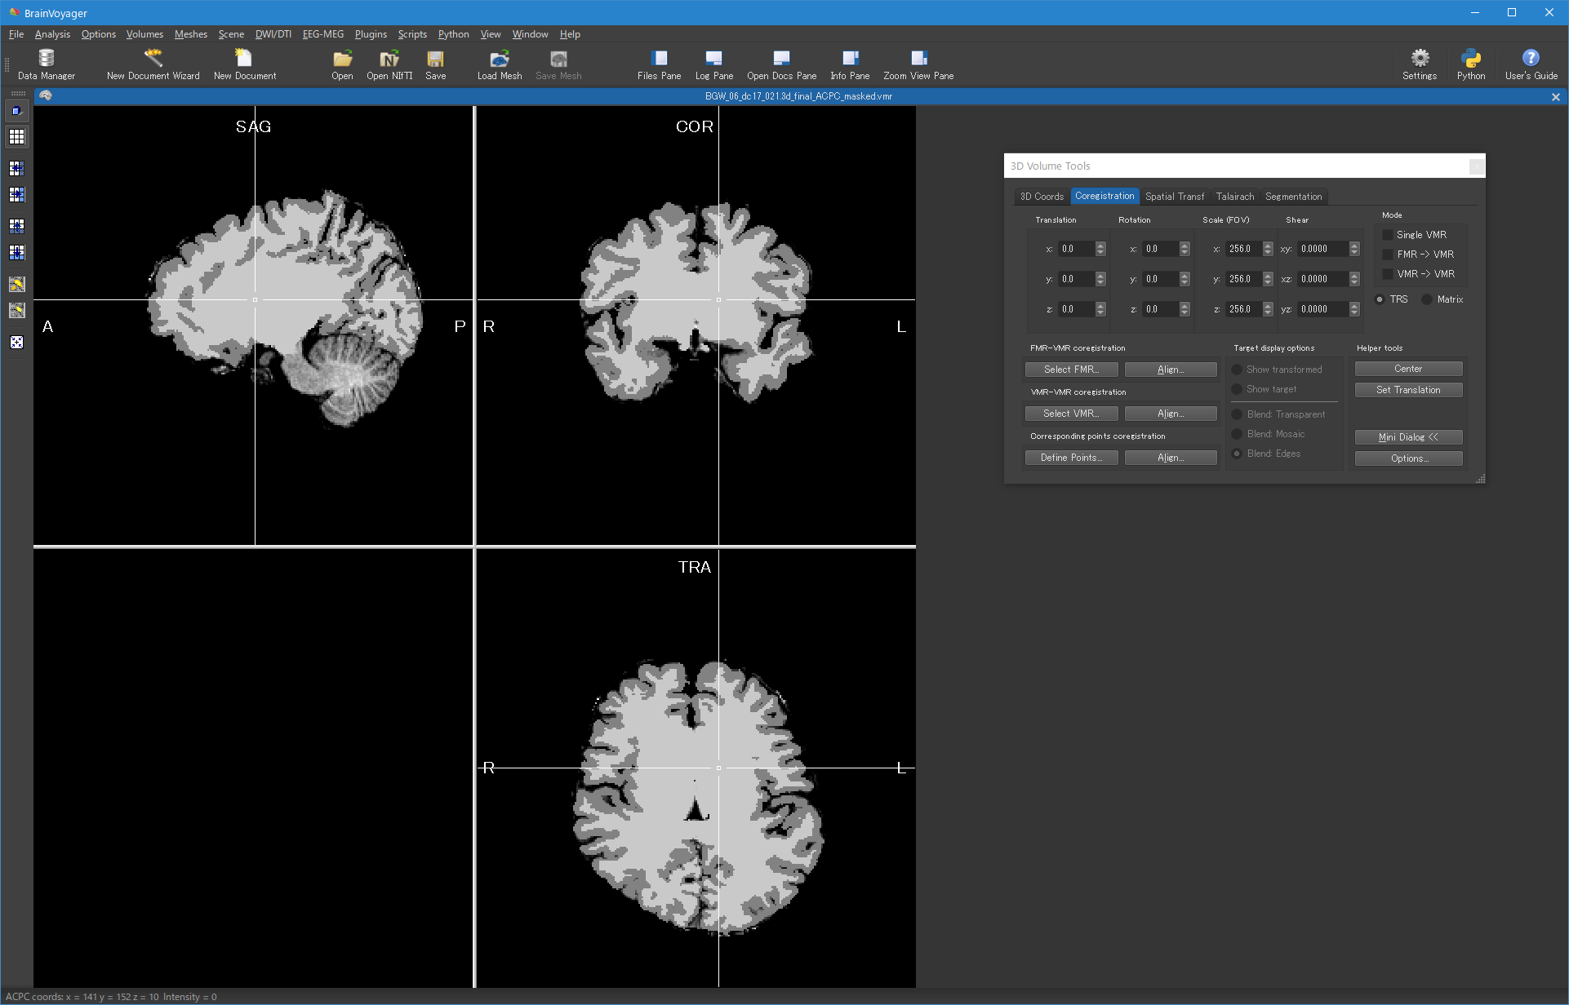Open the Plugins menu
The height and width of the screenshot is (1005, 1569).
pos(371,34)
